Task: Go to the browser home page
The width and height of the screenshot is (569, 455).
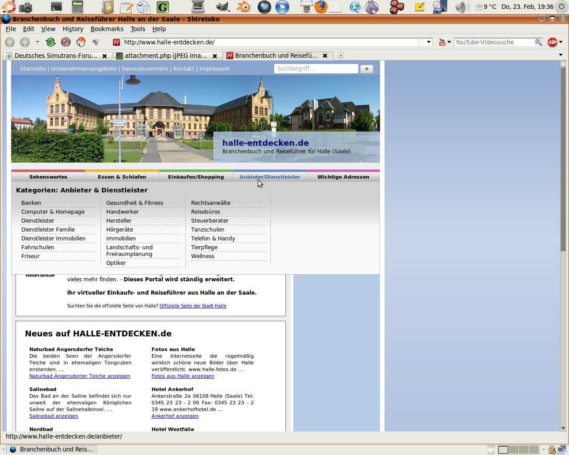Action: [81, 42]
